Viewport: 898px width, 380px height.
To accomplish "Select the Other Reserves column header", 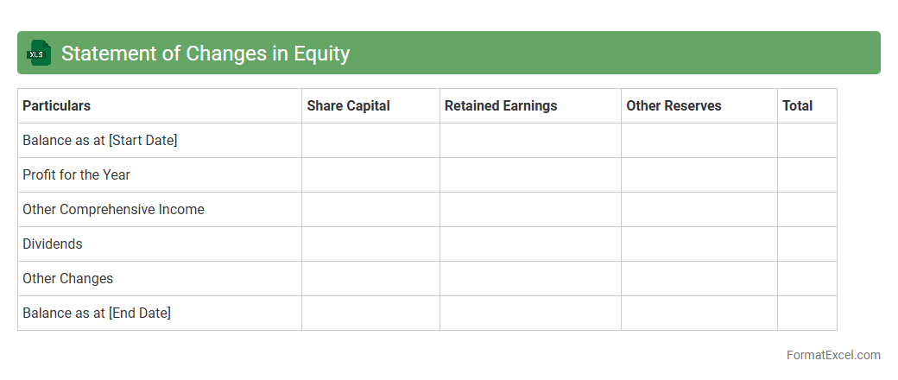I will pyautogui.click(x=673, y=106).
